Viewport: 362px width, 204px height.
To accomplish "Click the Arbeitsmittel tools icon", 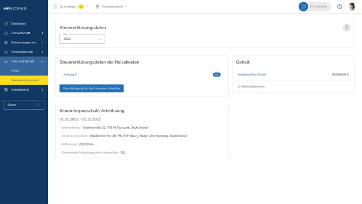I will (6, 90).
